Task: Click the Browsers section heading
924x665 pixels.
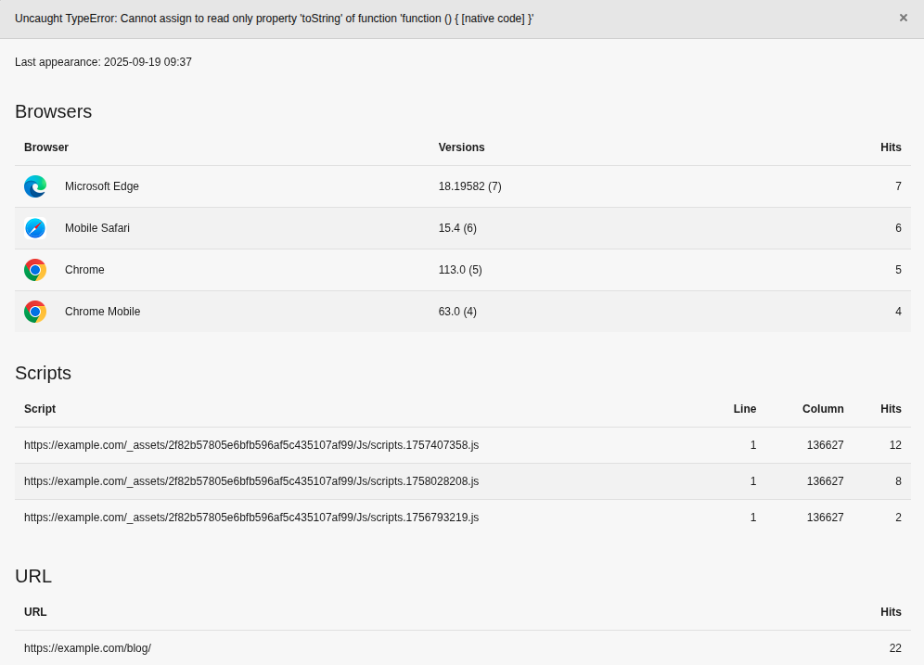Action: tap(53, 111)
